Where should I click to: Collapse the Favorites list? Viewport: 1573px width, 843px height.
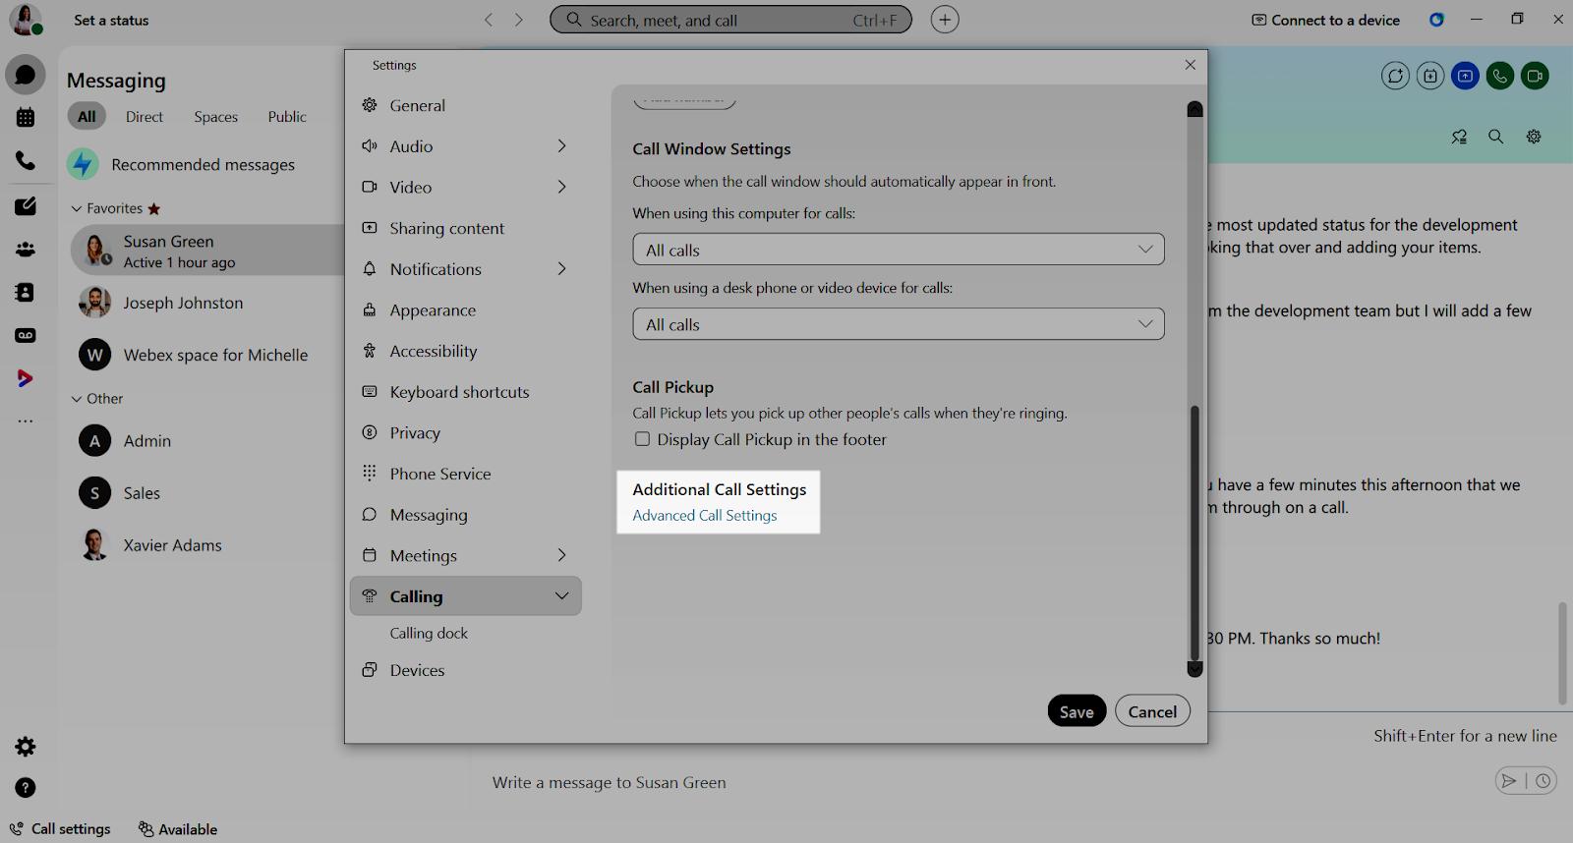point(77,208)
